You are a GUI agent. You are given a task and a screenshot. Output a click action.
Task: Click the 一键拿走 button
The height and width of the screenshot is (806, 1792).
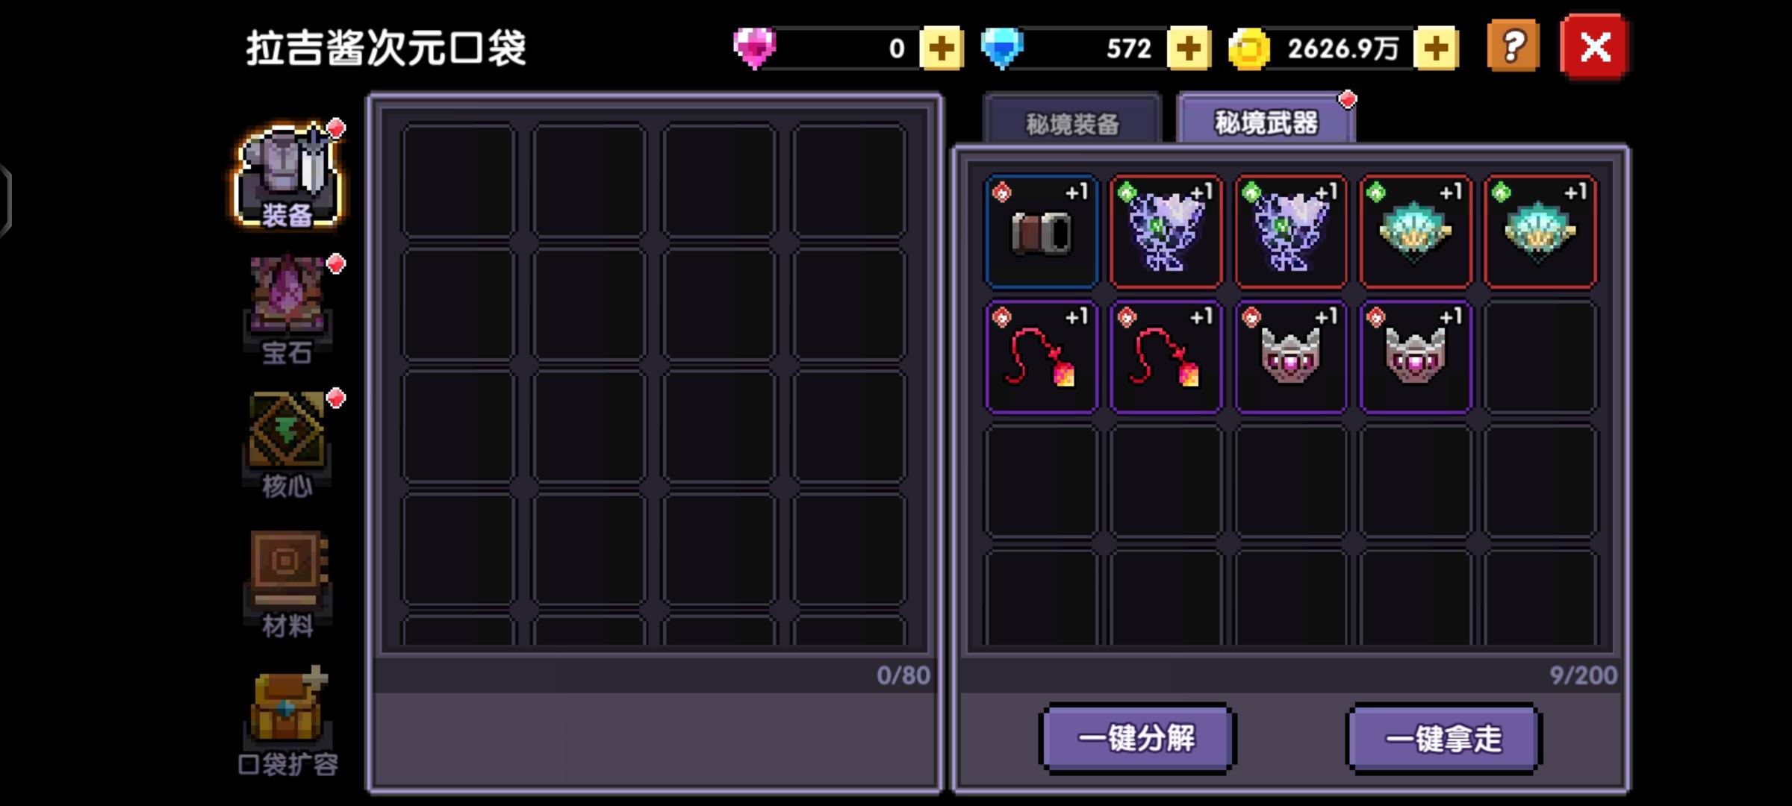[x=1443, y=738]
